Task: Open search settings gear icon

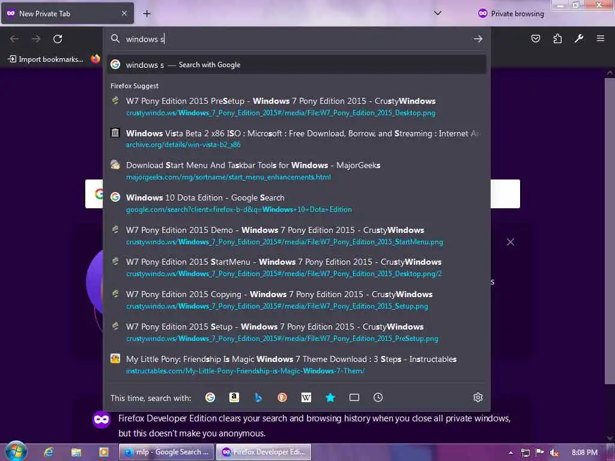Action: (x=477, y=397)
